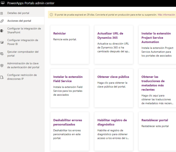This screenshot has width=176, height=152.
Task: Open the Obtener clave pública card
Action: [x=114, y=88]
